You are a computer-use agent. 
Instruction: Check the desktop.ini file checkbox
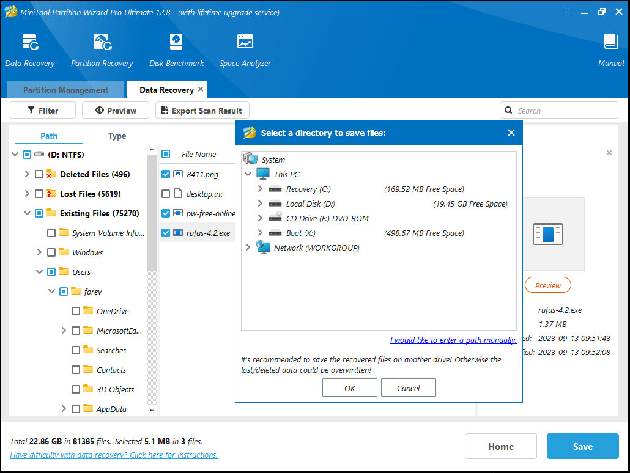(x=166, y=194)
